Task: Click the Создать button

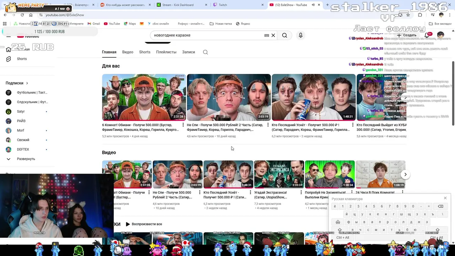Action: pos(407,35)
